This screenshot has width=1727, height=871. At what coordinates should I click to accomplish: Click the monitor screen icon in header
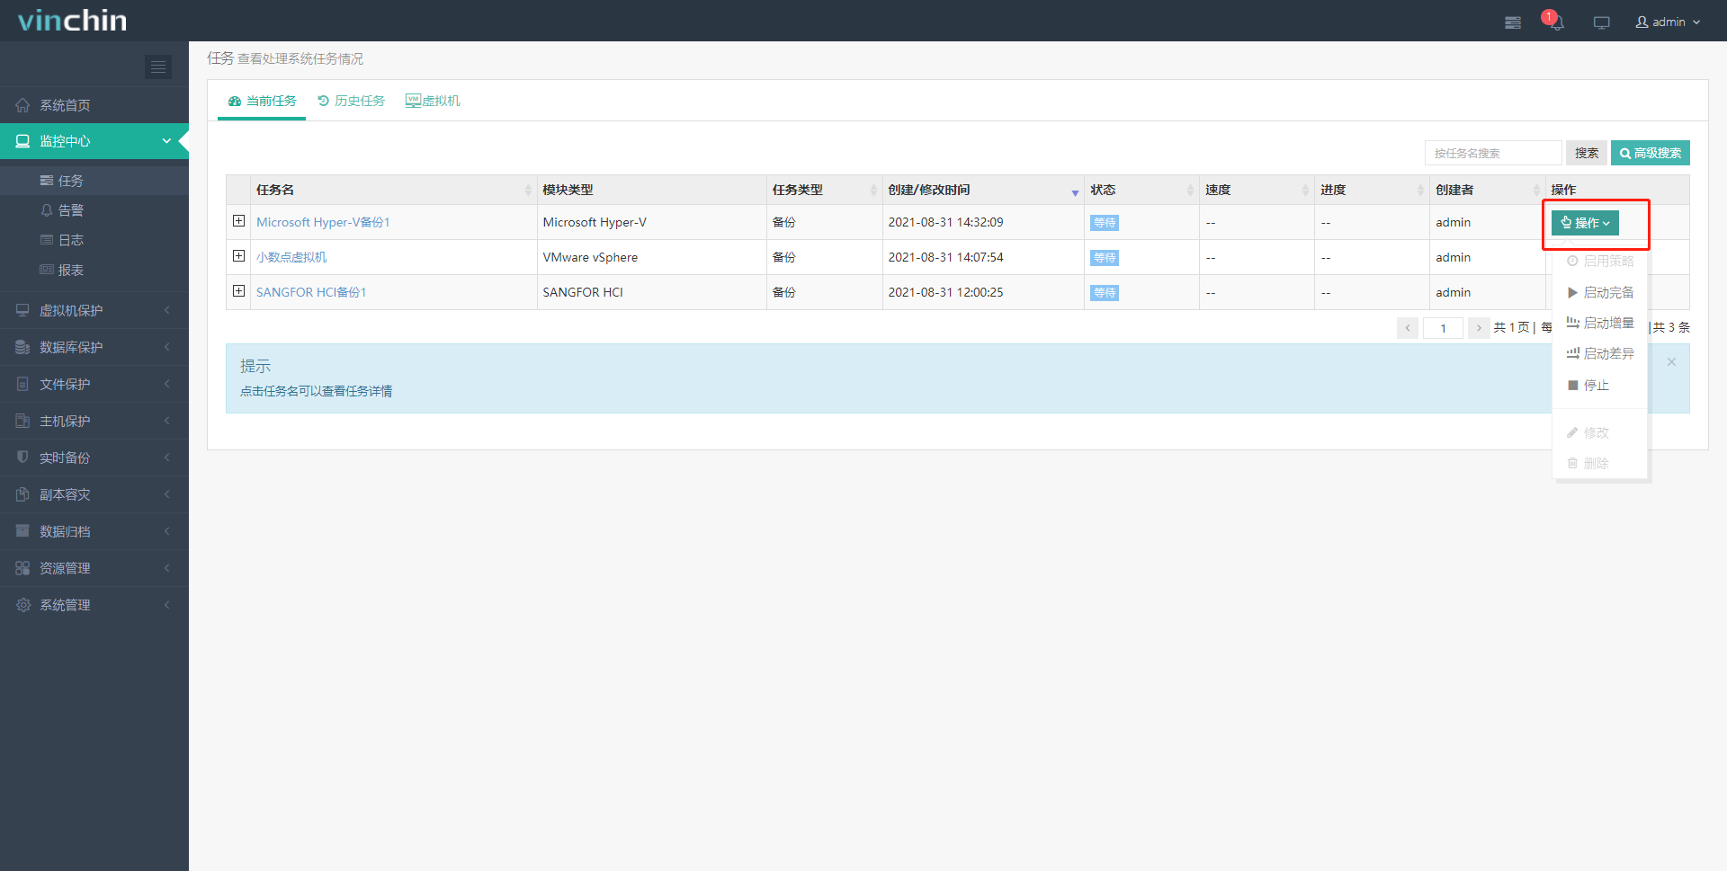(x=1601, y=22)
